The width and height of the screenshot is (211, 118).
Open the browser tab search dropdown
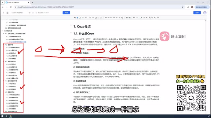click(3, 2)
